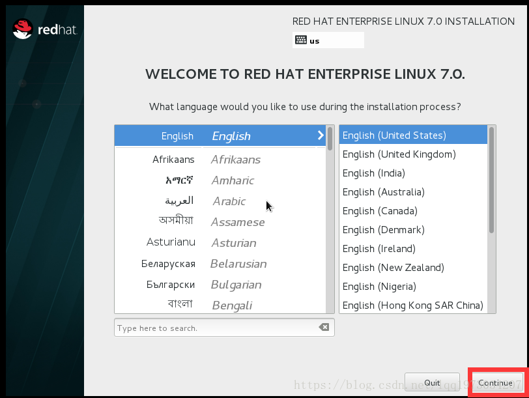Choose English (Canada) locale
529x398 pixels.
click(413, 211)
